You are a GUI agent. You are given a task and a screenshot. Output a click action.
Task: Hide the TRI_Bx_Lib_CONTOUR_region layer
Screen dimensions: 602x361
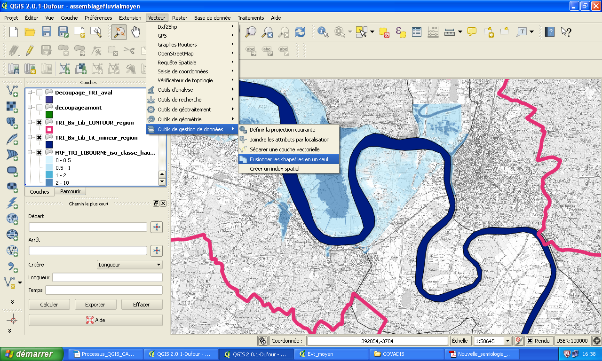(40, 123)
